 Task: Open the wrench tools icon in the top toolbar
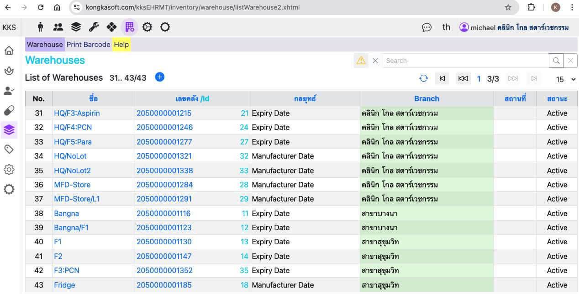94,27
